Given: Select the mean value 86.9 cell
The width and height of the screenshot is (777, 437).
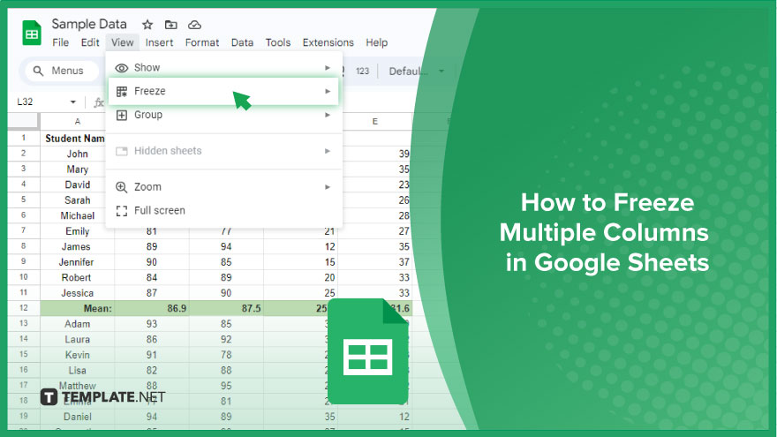Looking at the screenshot, I should tap(152, 308).
